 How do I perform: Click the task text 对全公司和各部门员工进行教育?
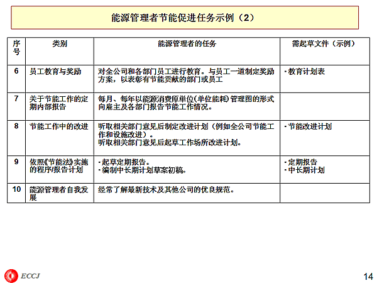pos(149,72)
